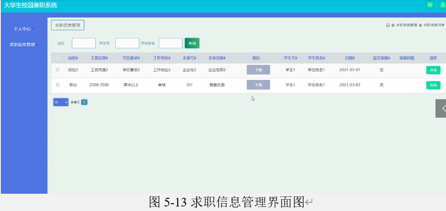This screenshot has height=211, width=446.
Task: Go to page 1 in pagination
Action: (x=84, y=102)
